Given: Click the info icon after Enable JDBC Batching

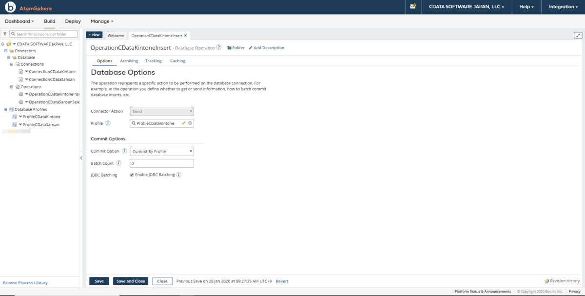Looking at the screenshot, I should (179, 175).
